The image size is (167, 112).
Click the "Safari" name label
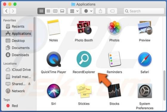145,72
